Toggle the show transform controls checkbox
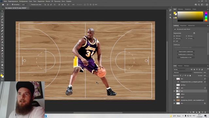The image size is (209, 118). pyautogui.click(x=30, y=5)
